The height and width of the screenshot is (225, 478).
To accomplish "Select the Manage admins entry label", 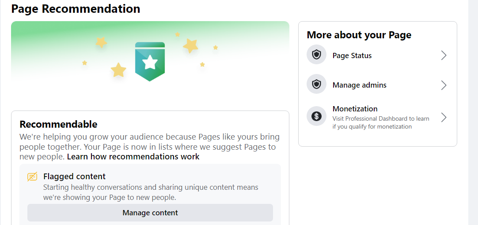I will coord(360,85).
